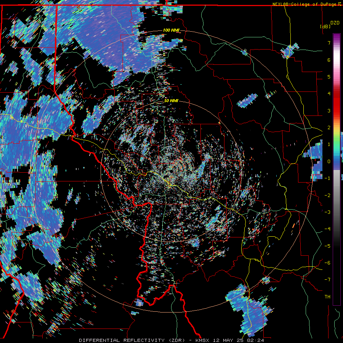Click the 3 value on color scale
The width and height of the screenshot is (343, 343).
329,111
